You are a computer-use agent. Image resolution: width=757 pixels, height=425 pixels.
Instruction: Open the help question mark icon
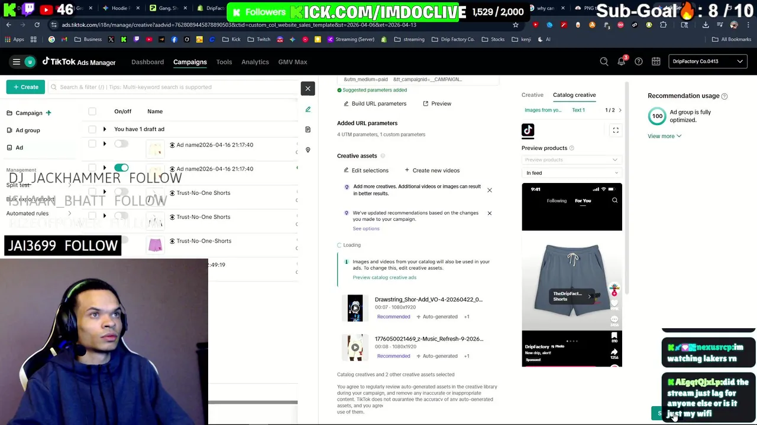tap(639, 62)
